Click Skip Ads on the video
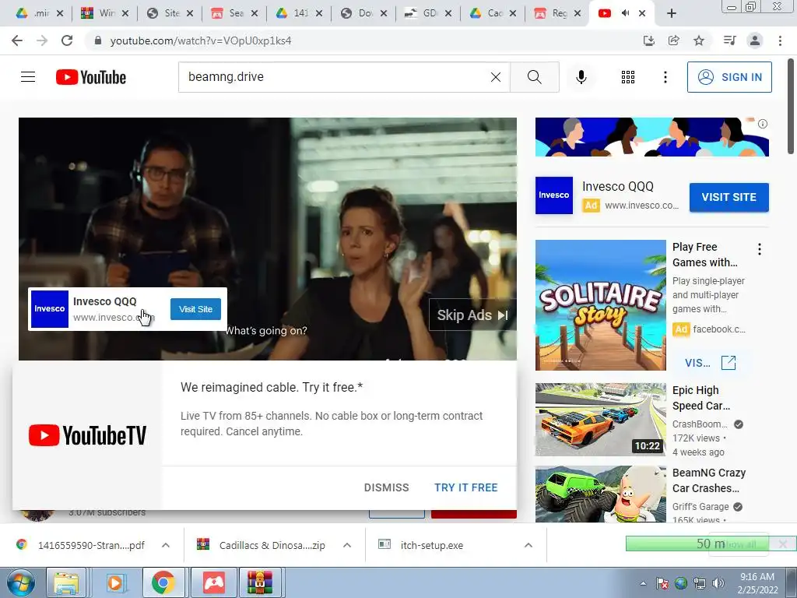Image resolution: width=797 pixels, height=598 pixels. (x=472, y=315)
